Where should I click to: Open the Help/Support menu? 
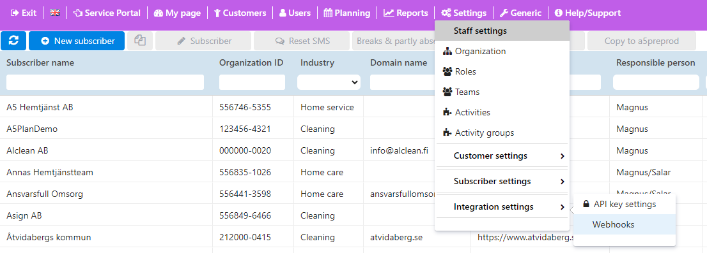point(587,13)
